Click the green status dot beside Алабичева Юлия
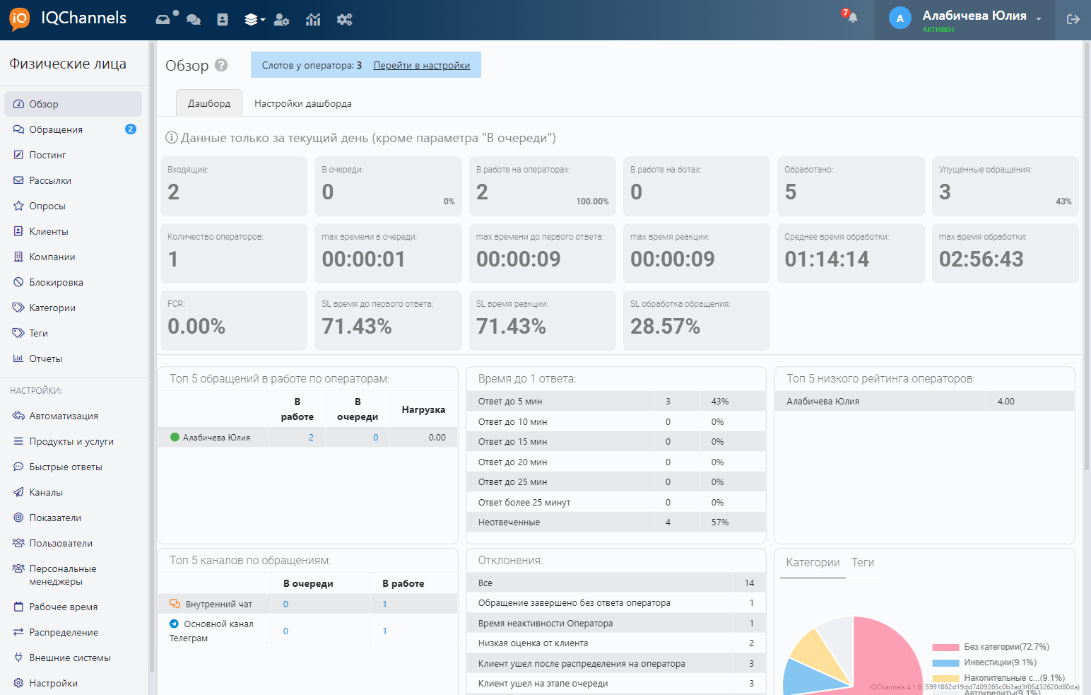 click(x=175, y=438)
